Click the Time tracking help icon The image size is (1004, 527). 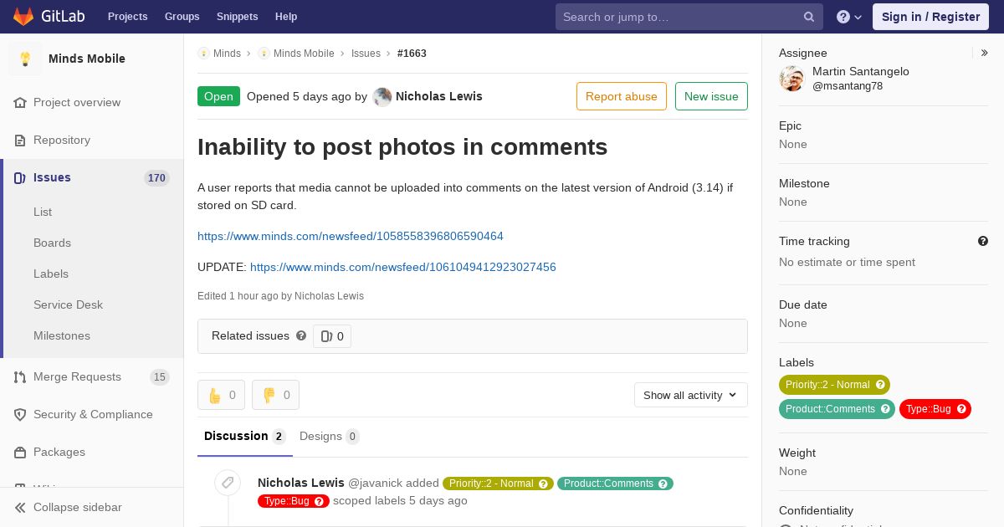point(983,241)
